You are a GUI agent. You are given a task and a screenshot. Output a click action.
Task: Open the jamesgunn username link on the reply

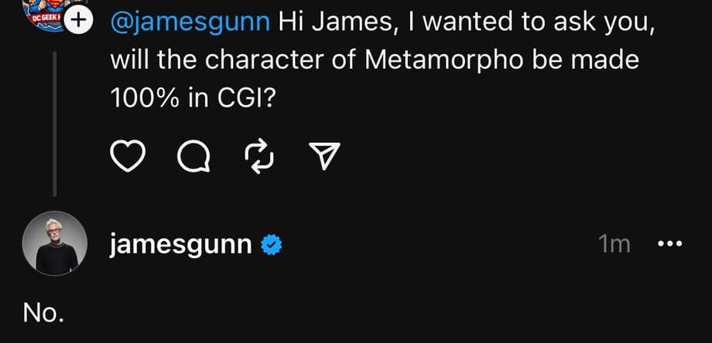tap(181, 245)
